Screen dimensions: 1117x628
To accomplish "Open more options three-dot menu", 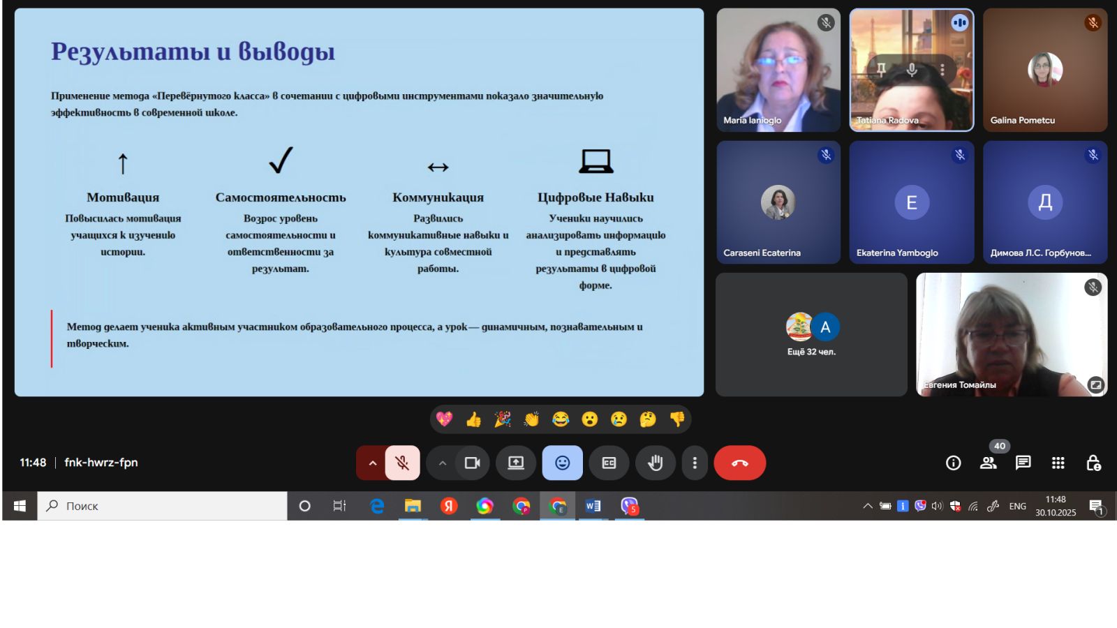I will click(x=694, y=463).
